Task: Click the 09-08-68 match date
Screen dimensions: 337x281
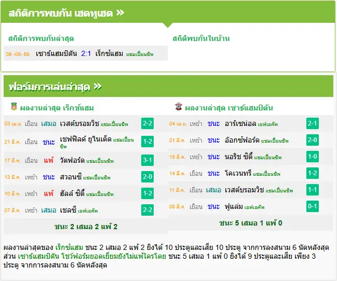Action: coord(18,54)
